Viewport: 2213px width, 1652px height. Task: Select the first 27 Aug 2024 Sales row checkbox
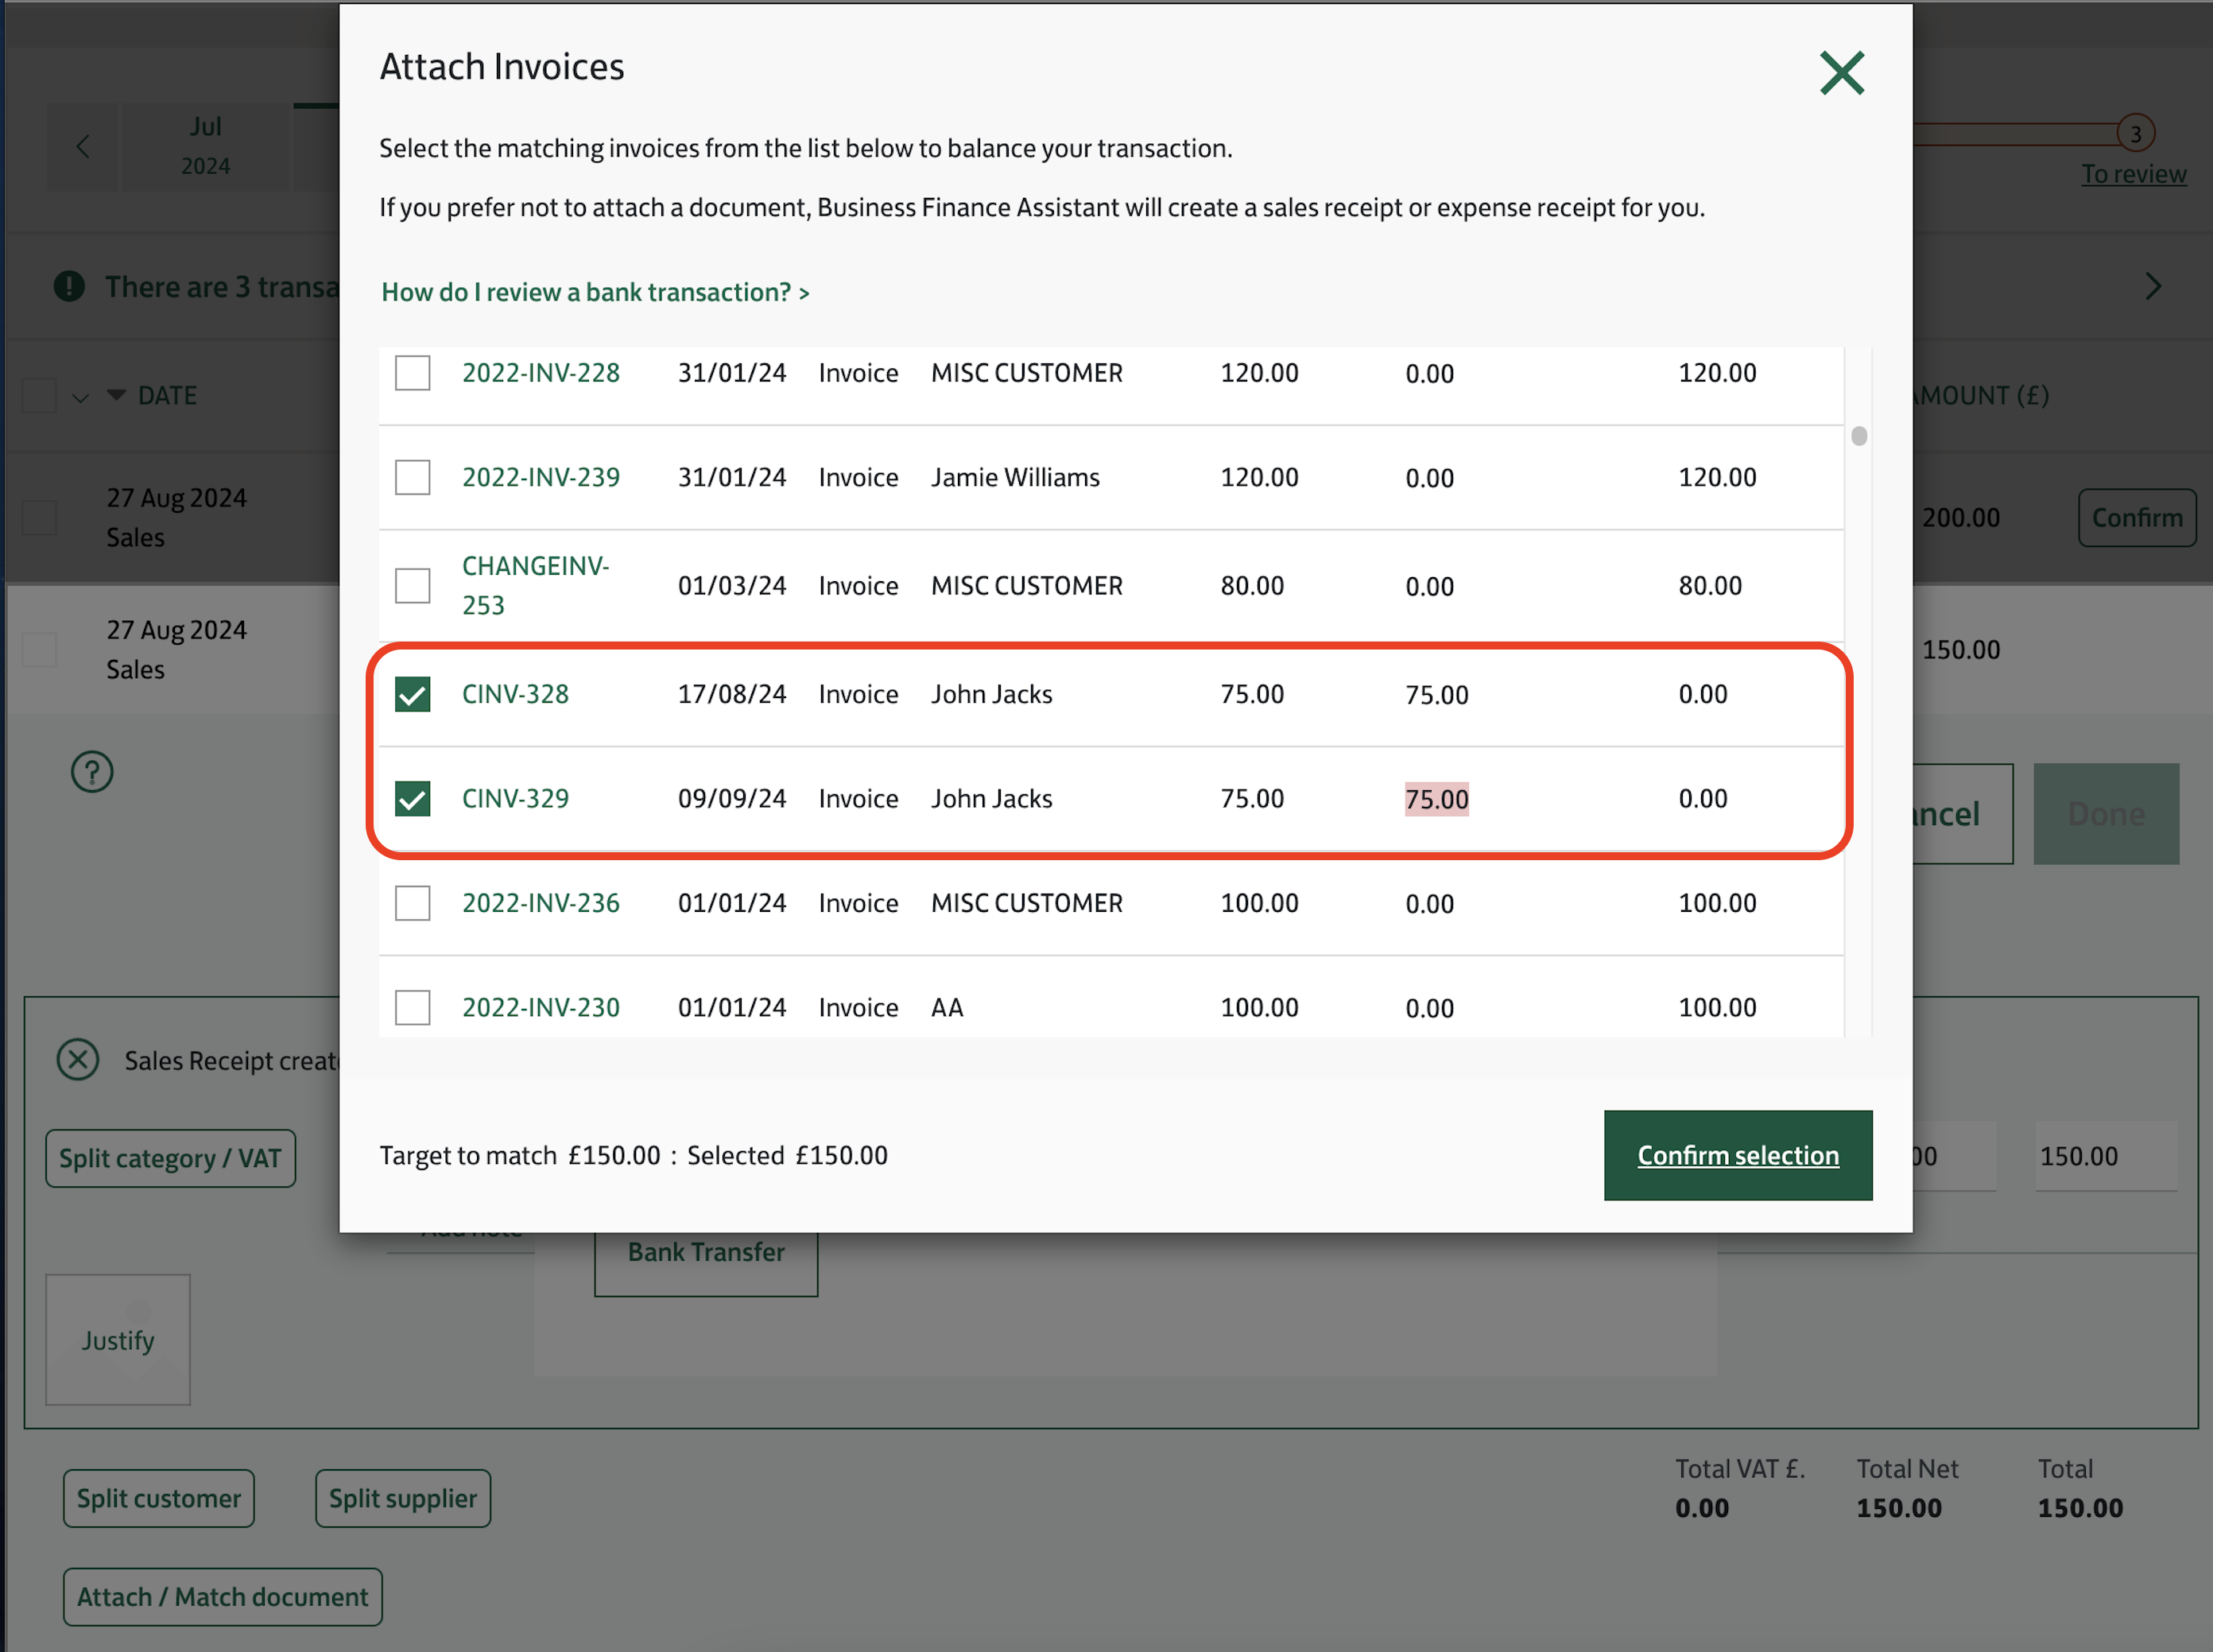coord(39,517)
